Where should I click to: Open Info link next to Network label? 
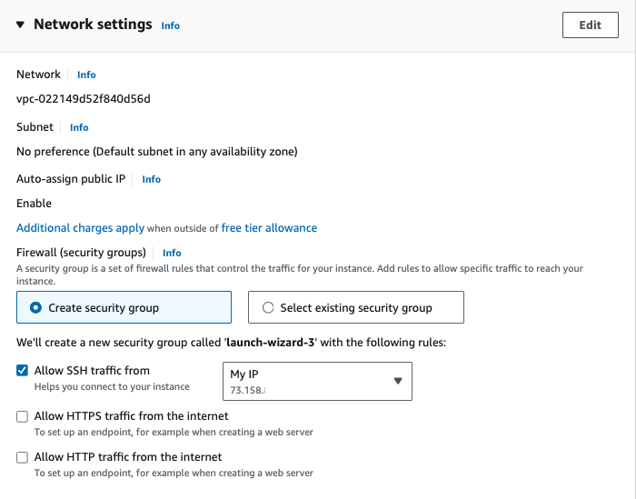pyautogui.click(x=86, y=75)
